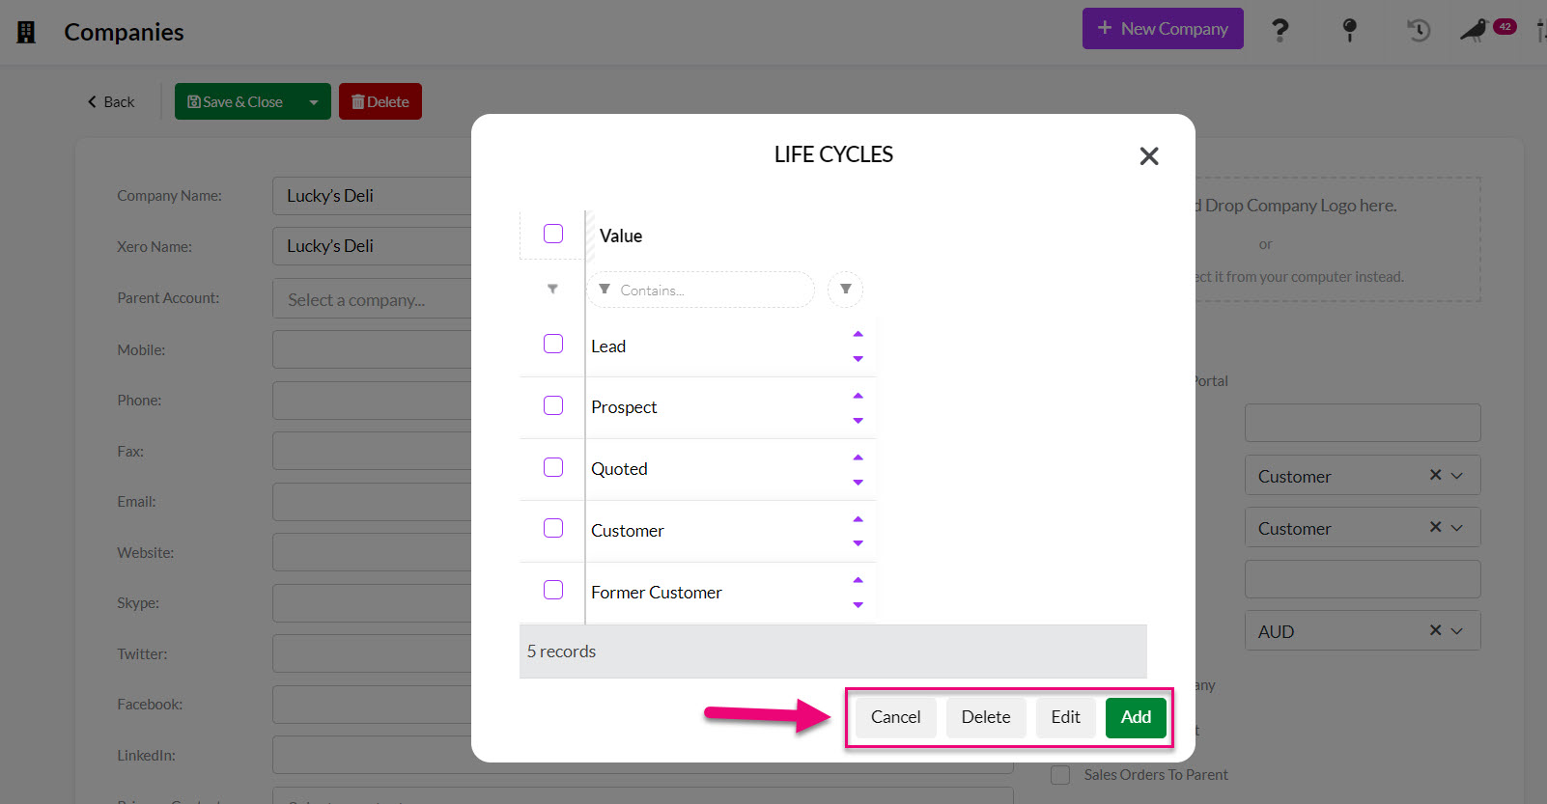The image size is (1547, 804).
Task: Clear the second Customer dropdown value
Action: pyautogui.click(x=1435, y=527)
